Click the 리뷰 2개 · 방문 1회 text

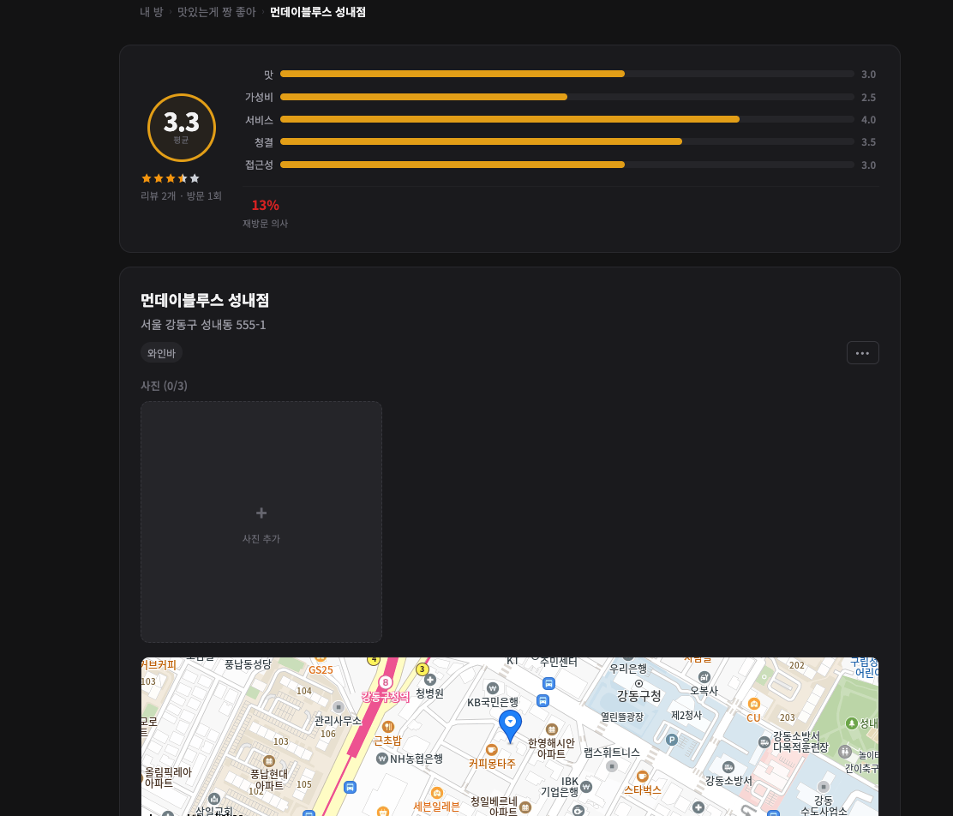coord(181,195)
